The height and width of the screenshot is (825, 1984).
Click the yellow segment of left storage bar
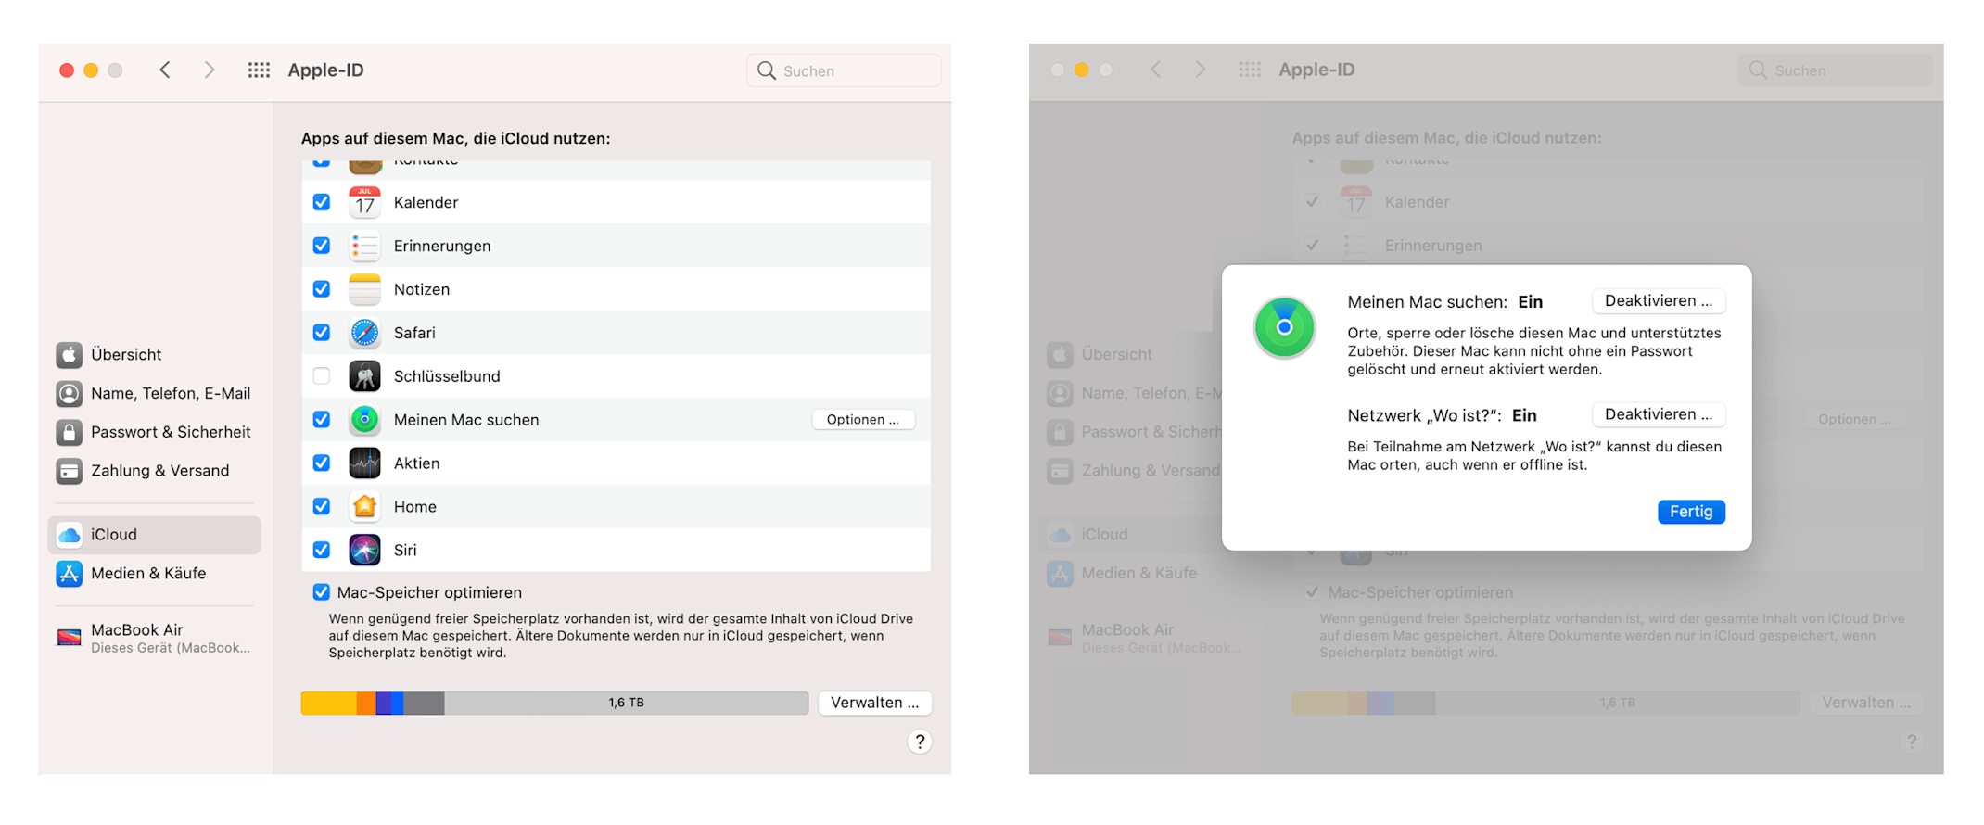pyautogui.click(x=329, y=703)
